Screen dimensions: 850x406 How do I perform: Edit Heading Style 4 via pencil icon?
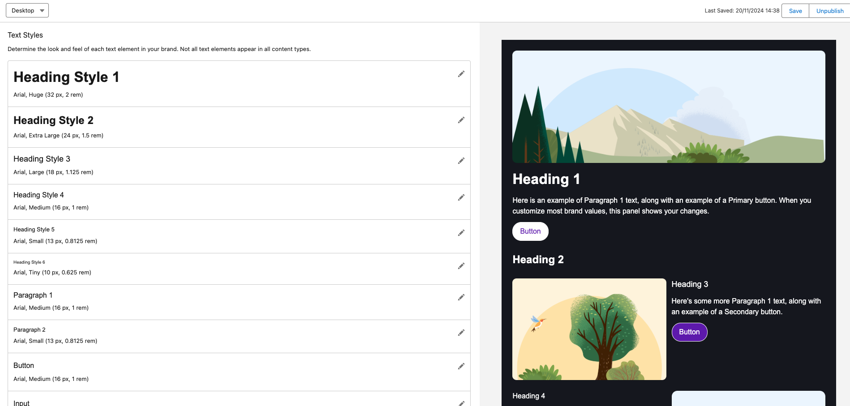[x=461, y=197]
